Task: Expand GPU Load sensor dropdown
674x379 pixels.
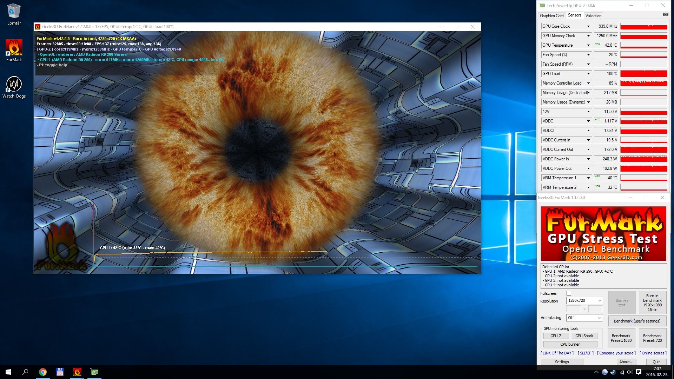Action: 588,74
